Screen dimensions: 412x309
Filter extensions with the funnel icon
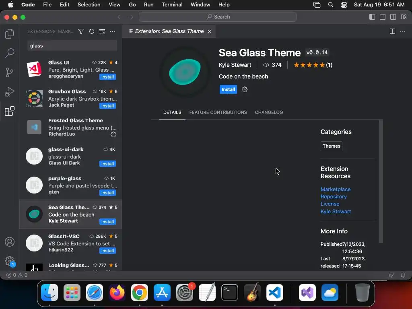coord(81,31)
